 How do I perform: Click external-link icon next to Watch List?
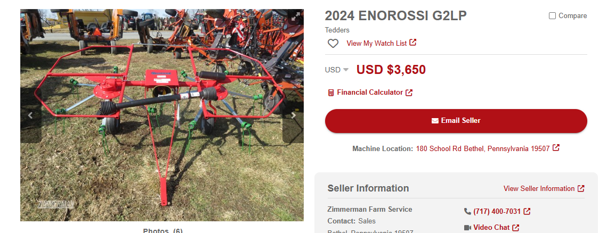point(412,43)
